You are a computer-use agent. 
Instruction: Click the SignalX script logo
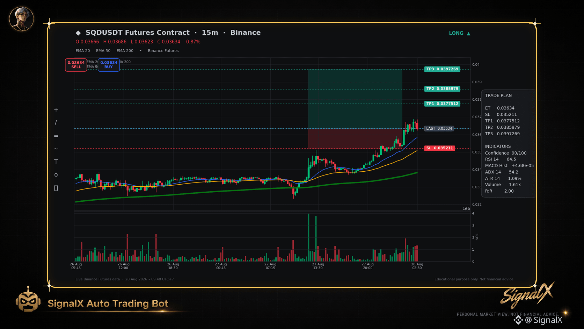pos(527,295)
